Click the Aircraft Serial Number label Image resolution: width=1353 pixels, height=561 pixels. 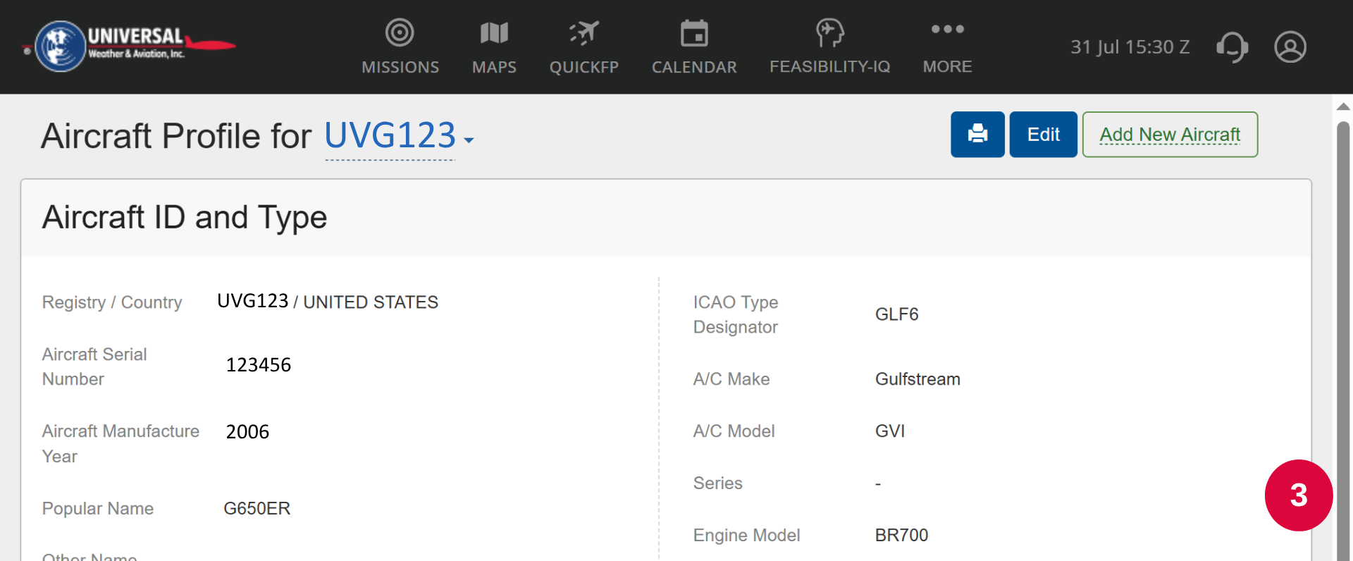(94, 366)
